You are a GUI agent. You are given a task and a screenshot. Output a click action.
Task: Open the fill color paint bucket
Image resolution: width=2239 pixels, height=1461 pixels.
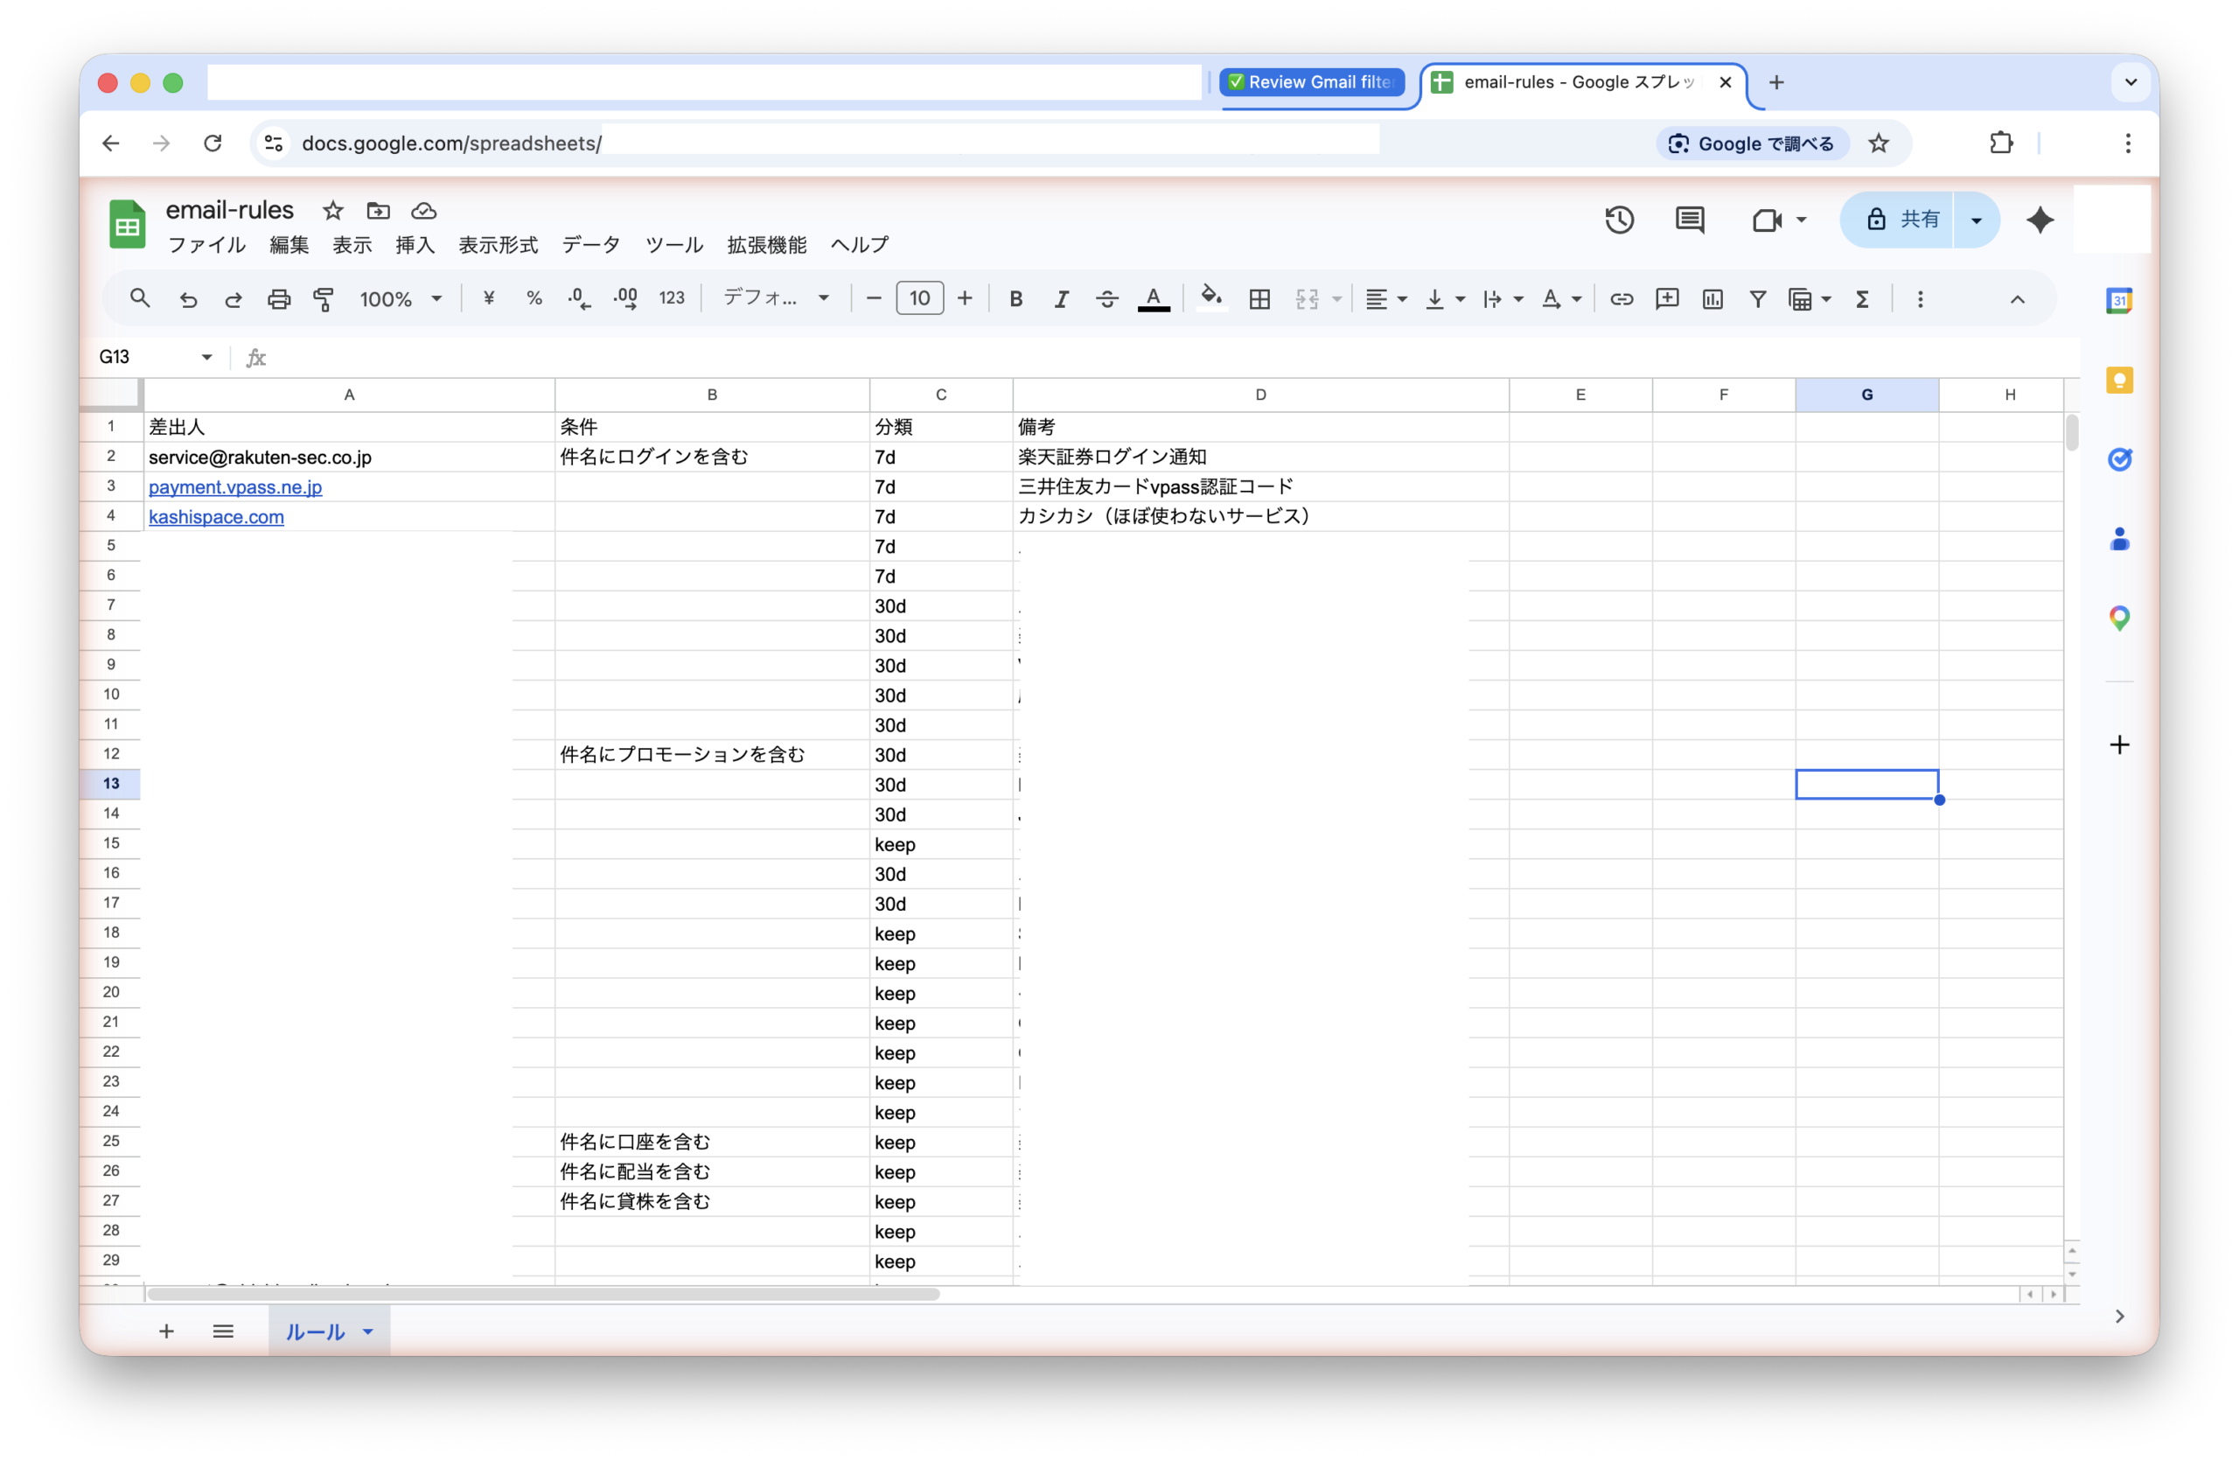pyautogui.click(x=1210, y=298)
